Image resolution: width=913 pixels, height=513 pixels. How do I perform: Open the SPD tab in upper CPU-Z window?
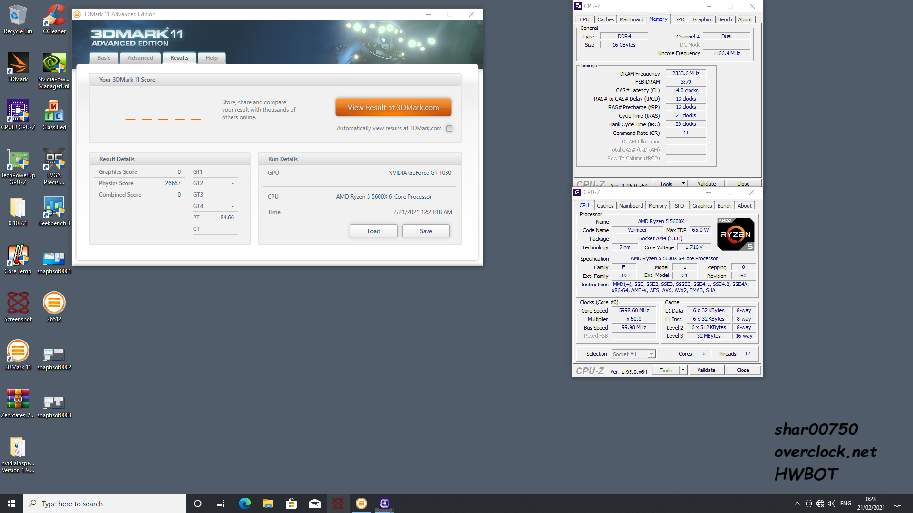(x=680, y=19)
